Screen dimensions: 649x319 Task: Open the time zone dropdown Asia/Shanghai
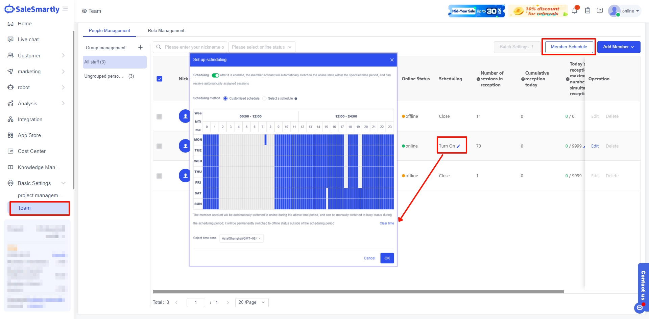(241, 238)
